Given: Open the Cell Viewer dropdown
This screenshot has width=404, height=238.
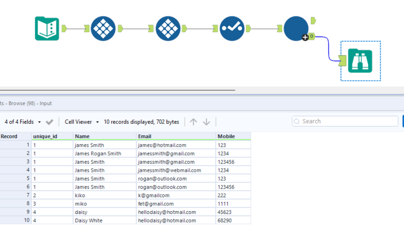Looking at the screenshot, I should click(x=82, y=122).
